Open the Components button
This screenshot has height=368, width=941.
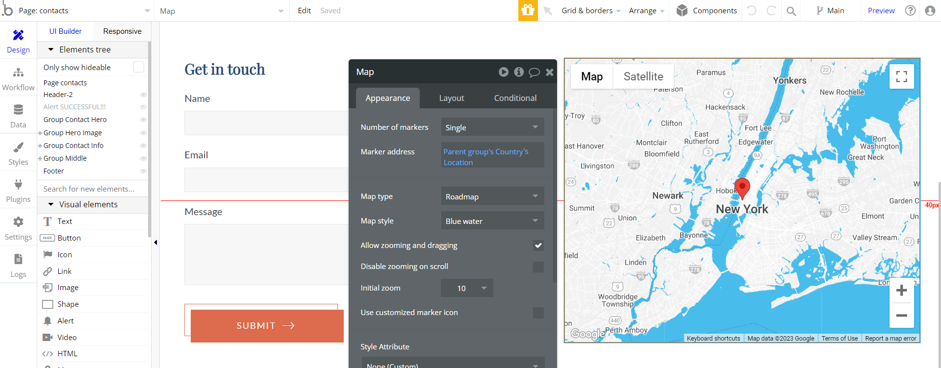707,11
